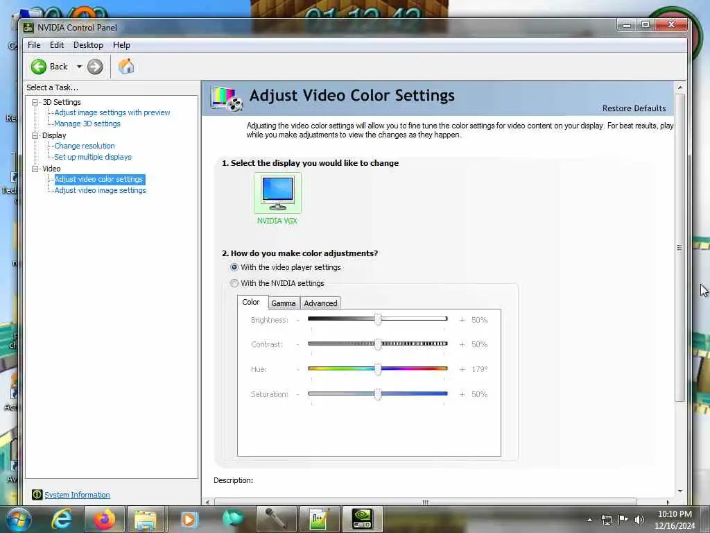The height and width of the screenshot is (533, 710).
Task: Click the vertical scrollbar down arrow
Action: click(679, 491)
